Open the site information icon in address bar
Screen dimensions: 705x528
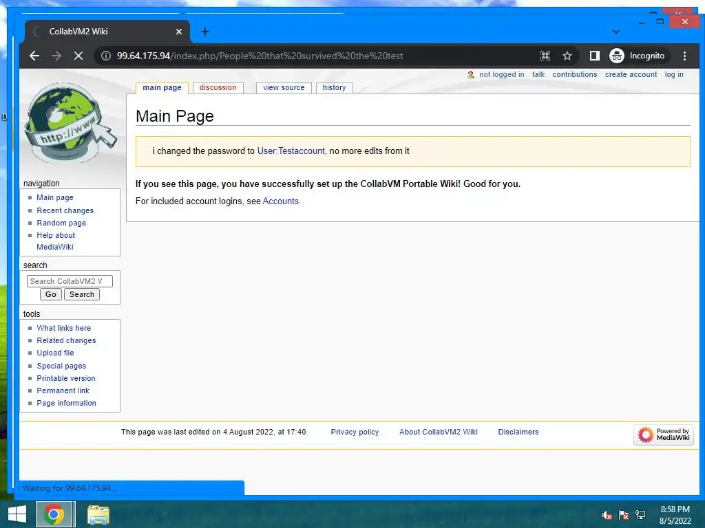[x=105, y=56]
